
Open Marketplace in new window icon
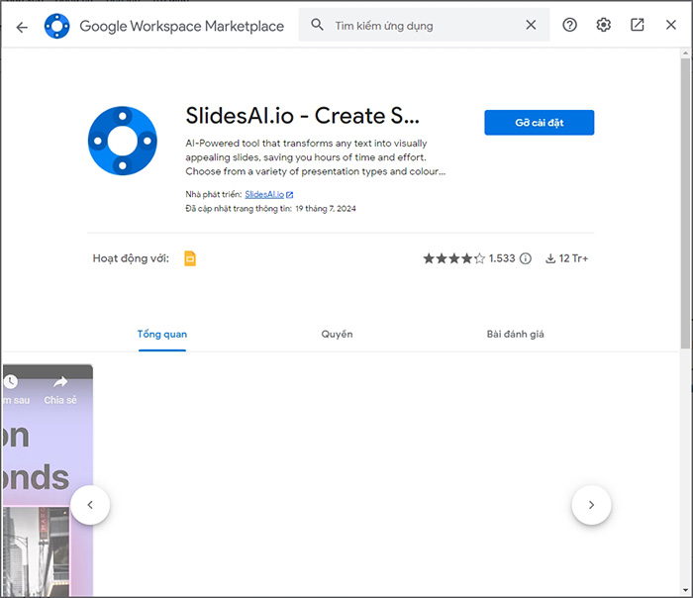tap(637, 25)
